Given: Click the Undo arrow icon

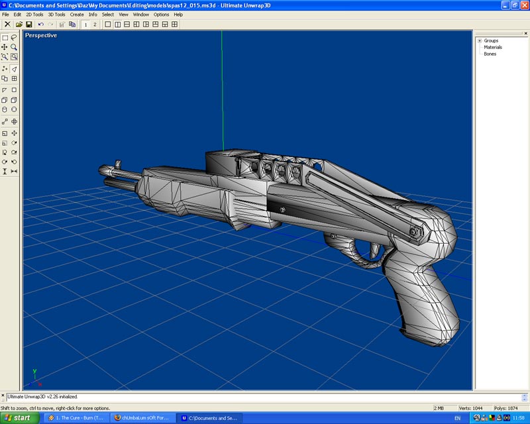Looking at the screenshot, I should (41, 25).
